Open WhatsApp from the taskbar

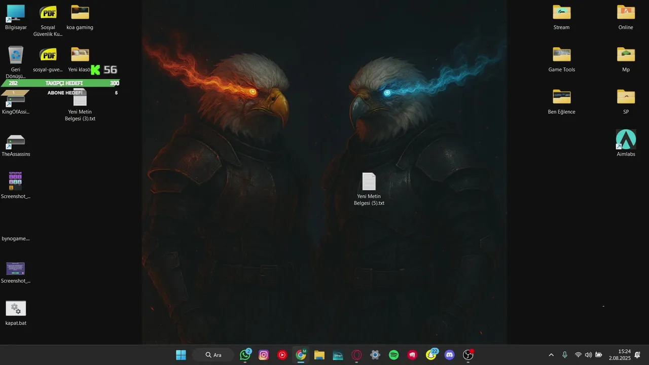pos(245,355)
